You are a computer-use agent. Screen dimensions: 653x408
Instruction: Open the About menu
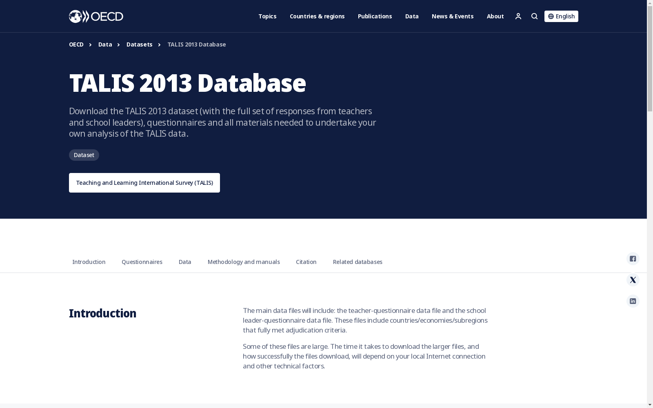pyautogui.click(x=495, y=16)
